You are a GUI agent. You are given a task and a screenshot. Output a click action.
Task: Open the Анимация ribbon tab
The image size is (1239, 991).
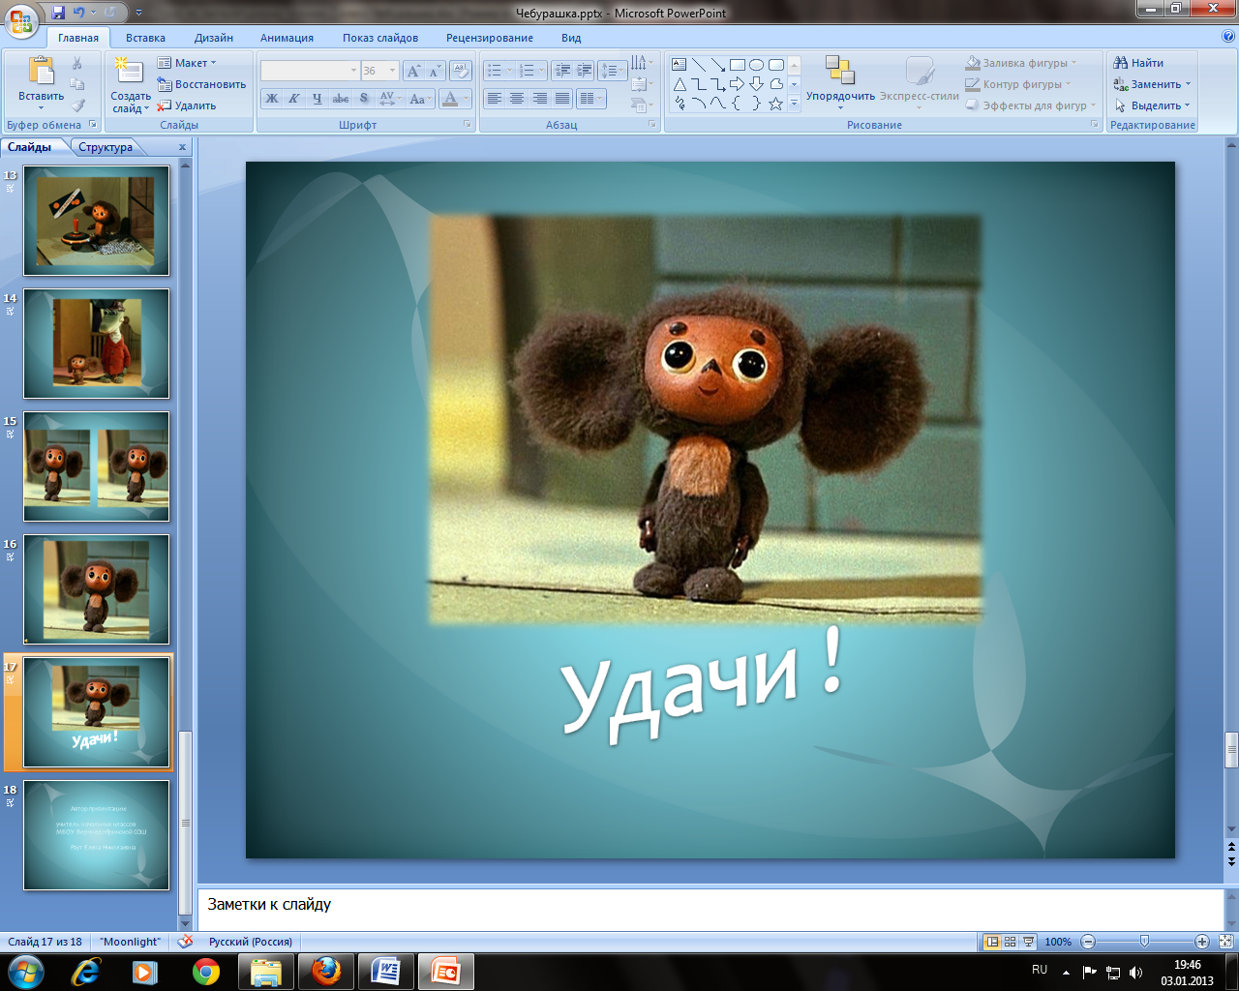point(287,38)
